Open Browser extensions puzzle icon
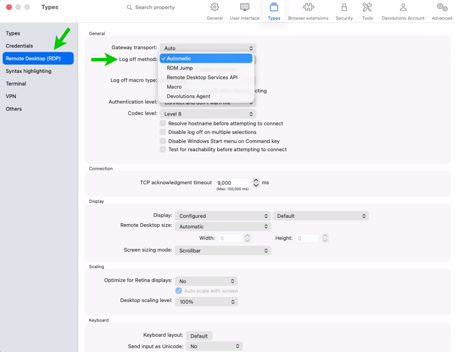 coord(308,8)
